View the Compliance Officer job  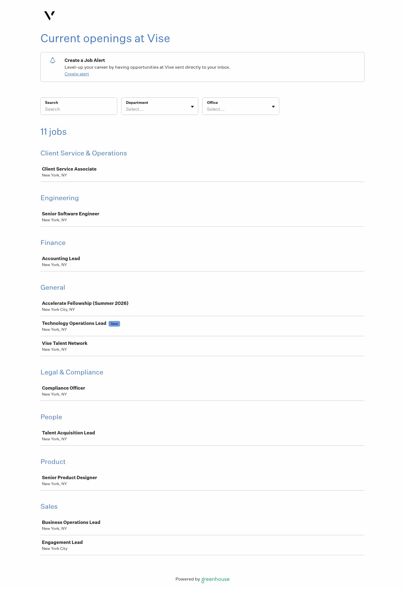click(63, 388)
